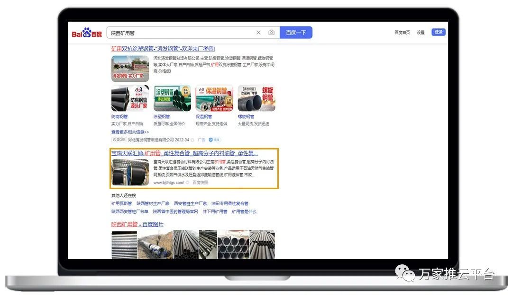The image size is (512, 297).
Task: Select related search 矿用瓦斯管
Action: coord(121,203)
